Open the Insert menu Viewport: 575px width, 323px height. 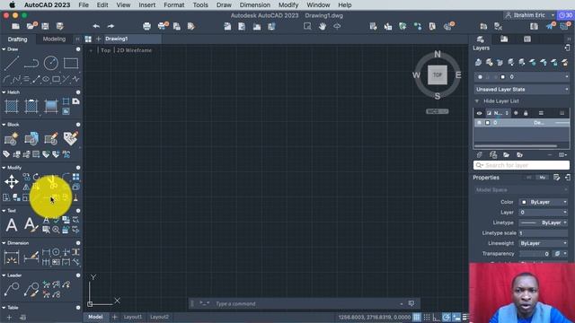[146, 5]
